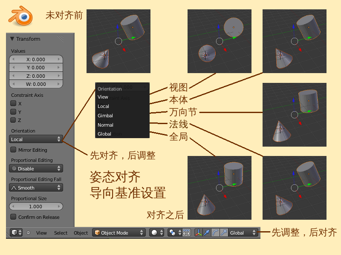Image resolution: width=341 pixels, height=255 pixels.
Task: Decrease Proportional Size with left arrow
Action: tap(14, 207)
